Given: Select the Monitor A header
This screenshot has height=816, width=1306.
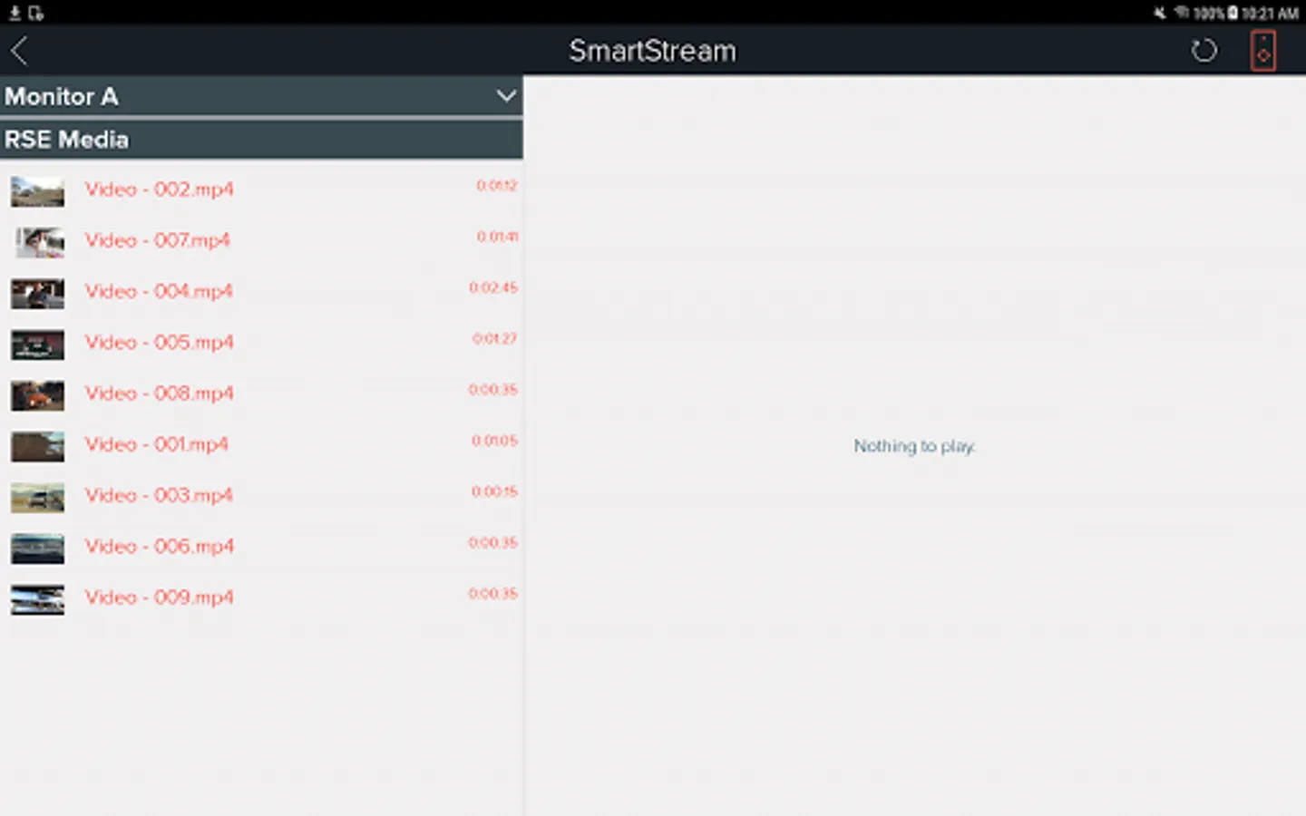Looking at the screenshot, I should (x=261, y=96).
